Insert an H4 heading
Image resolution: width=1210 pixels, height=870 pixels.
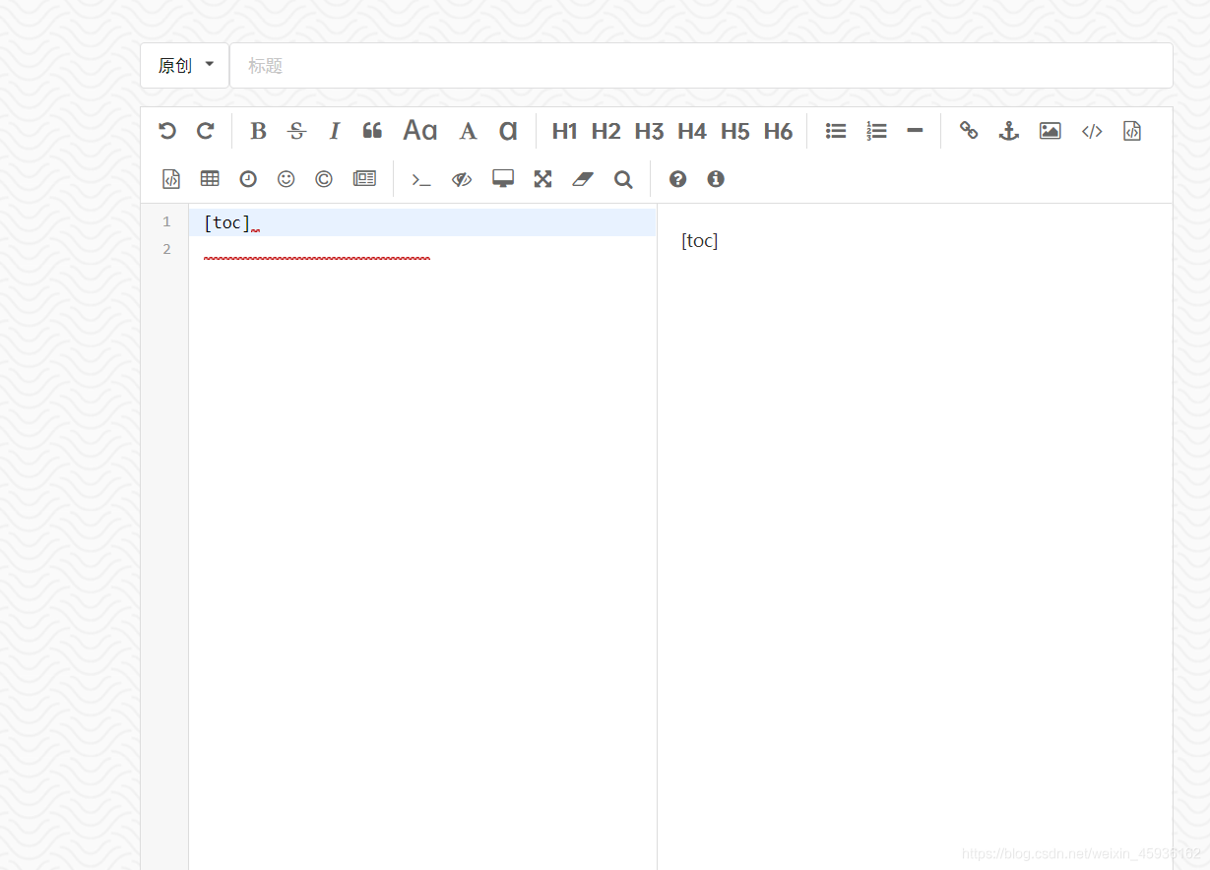(692, 131)
